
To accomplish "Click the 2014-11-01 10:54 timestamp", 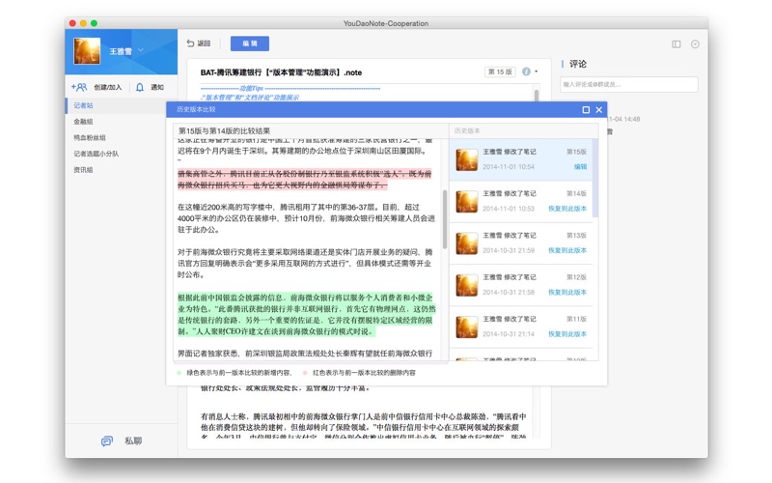I will pyautogui.click(x=509, y=166).
